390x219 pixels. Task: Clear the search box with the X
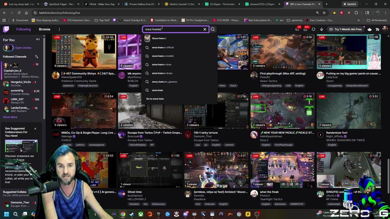[x=205, y=29]
